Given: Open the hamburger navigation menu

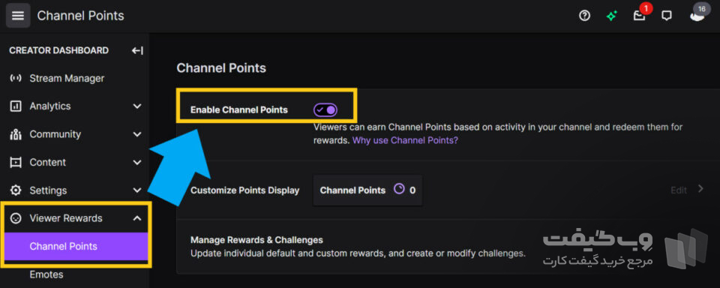Looking at the screenshot, I should pos(18,16).
